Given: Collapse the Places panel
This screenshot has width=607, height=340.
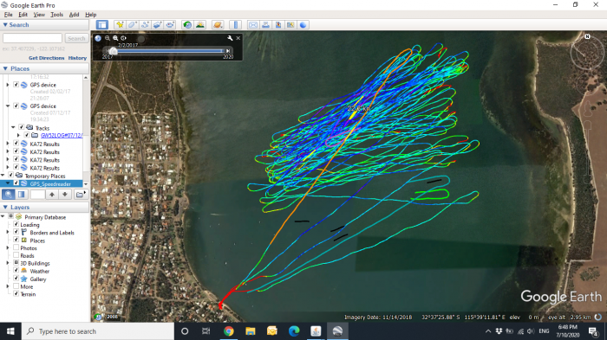Looking at the screenshot, I should pyautogui.click(x=5, y=68).
